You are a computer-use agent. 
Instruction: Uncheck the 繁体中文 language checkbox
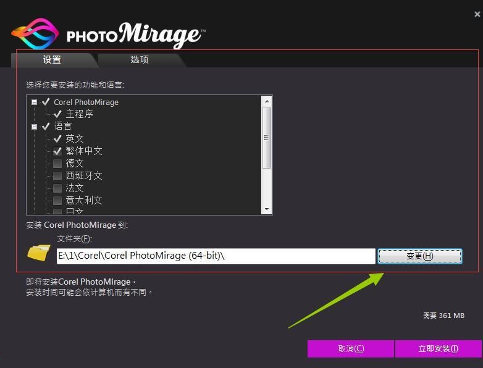point(57,151)
